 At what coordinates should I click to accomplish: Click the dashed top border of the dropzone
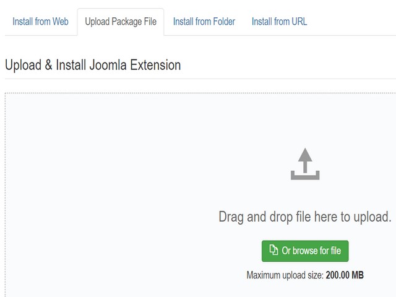pyautogui.click(x=200, y=93)
